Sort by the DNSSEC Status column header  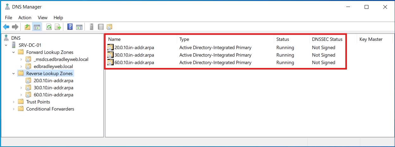[333, 39]
